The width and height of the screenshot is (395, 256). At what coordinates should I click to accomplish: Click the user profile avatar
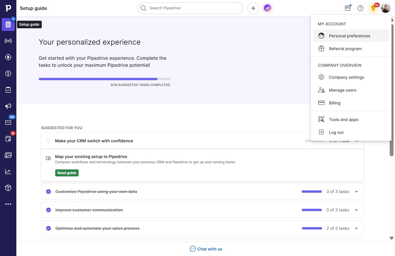pos(386,8)
